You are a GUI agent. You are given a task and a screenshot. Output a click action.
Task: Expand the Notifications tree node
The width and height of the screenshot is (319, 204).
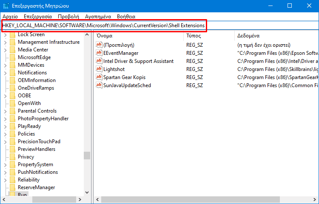click(6, 73)
